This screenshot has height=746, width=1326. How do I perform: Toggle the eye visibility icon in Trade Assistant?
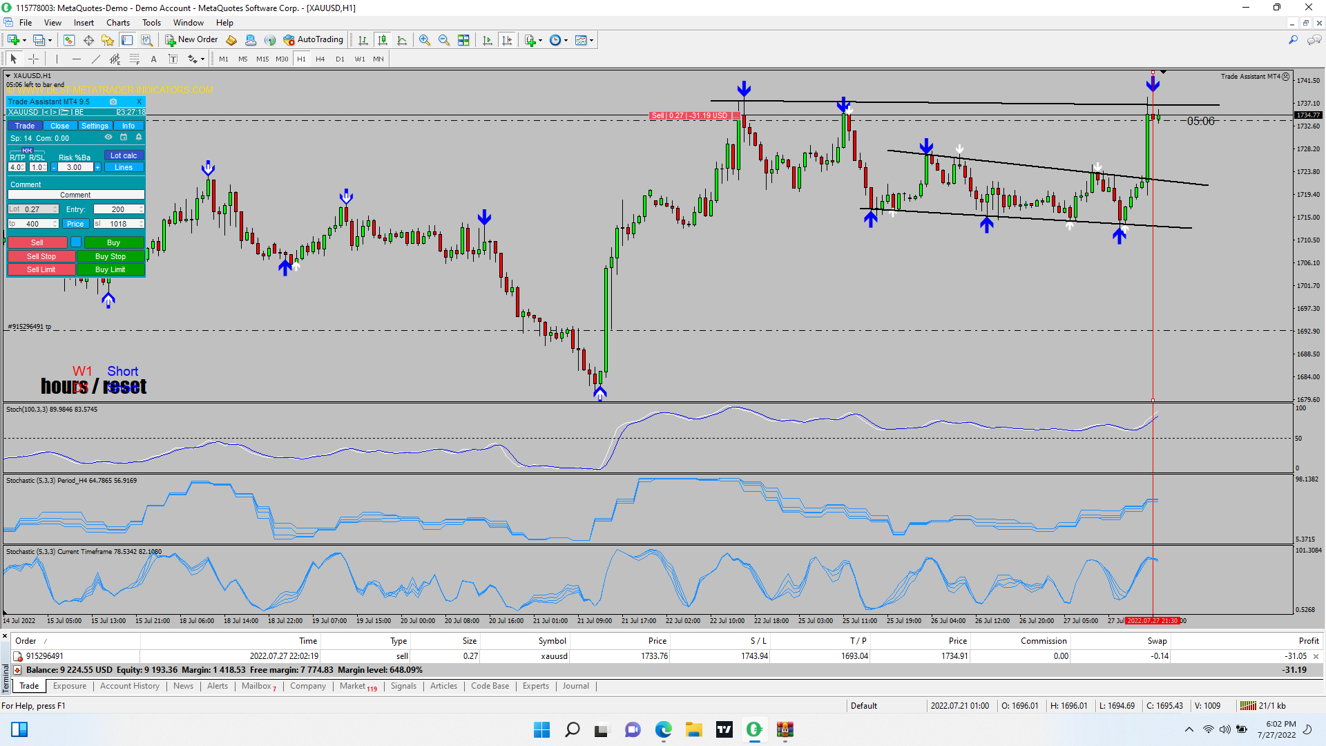point(108,137)
